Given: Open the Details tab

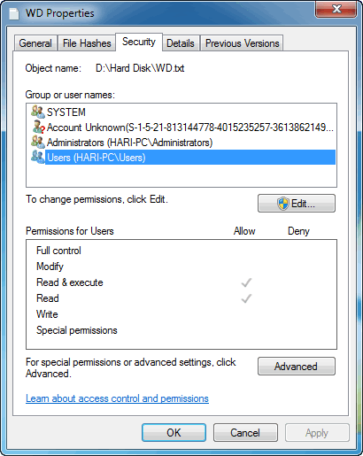Looking at the screenshot, I should (x=181, y=43).
